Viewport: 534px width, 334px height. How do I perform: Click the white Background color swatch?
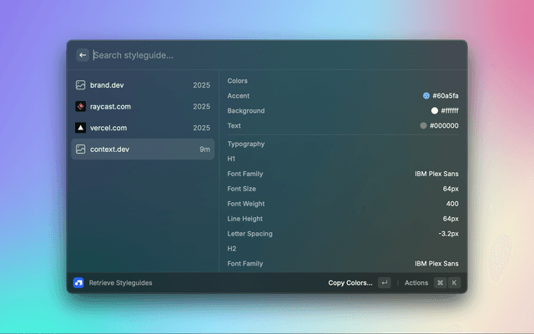(x=435, y=111)
